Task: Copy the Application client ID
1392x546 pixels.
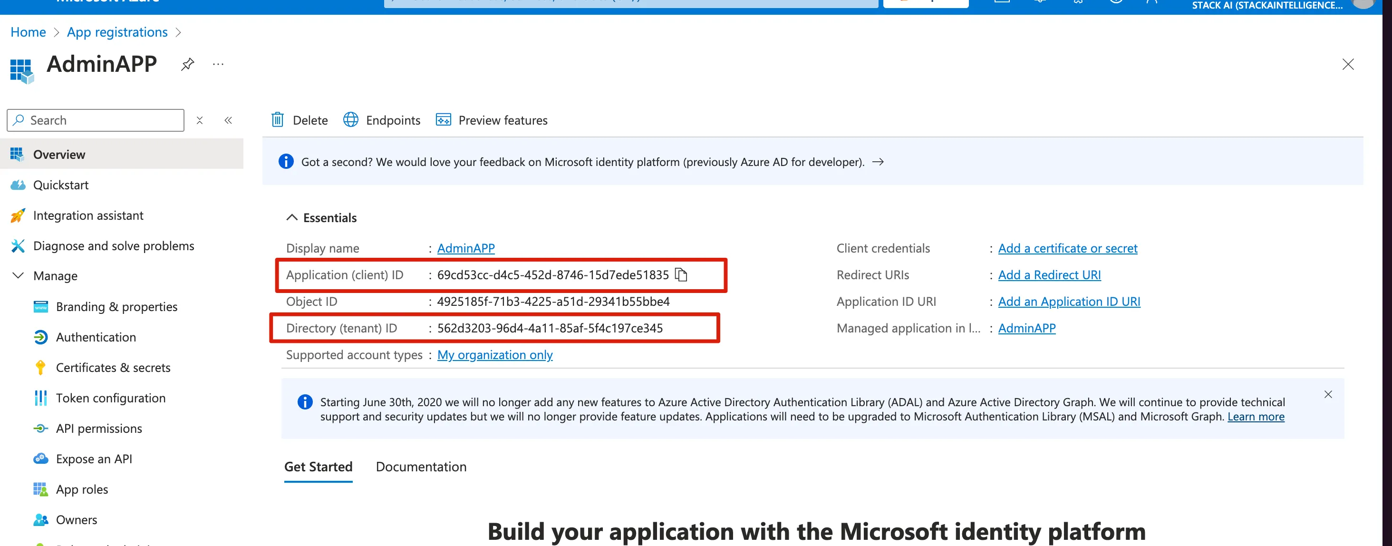Action: [681, 274]
